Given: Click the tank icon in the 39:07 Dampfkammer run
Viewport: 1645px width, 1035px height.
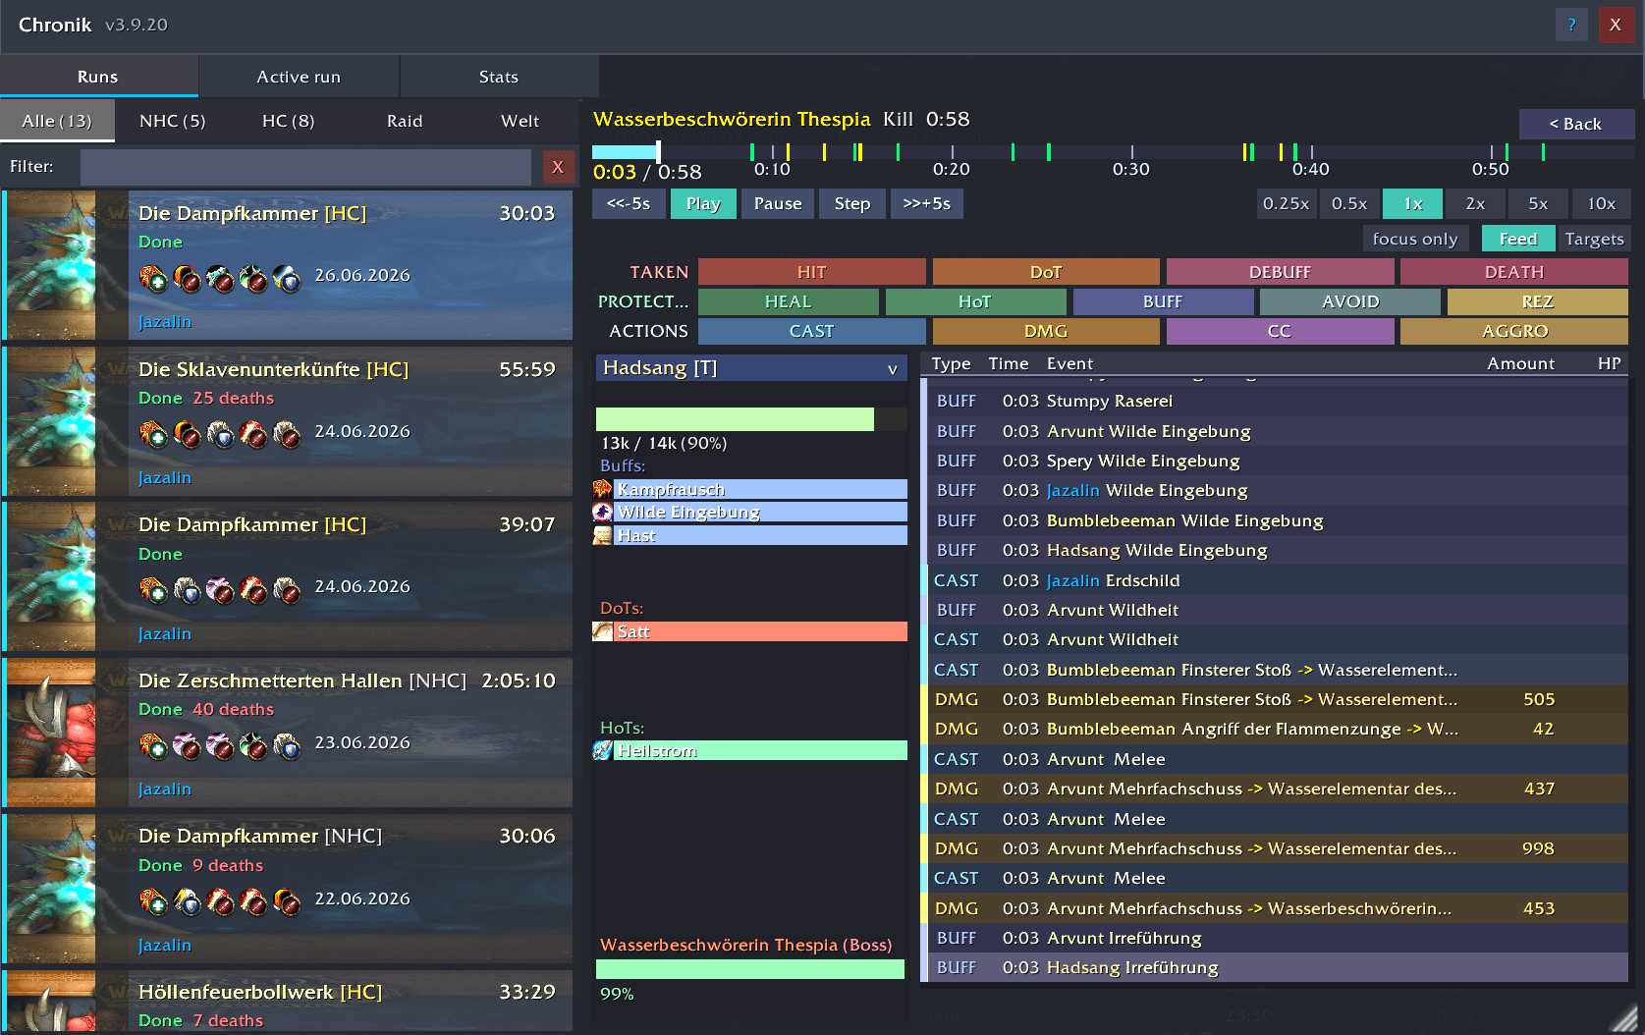Looking at the screenshot, I should (x=187, y=589).
